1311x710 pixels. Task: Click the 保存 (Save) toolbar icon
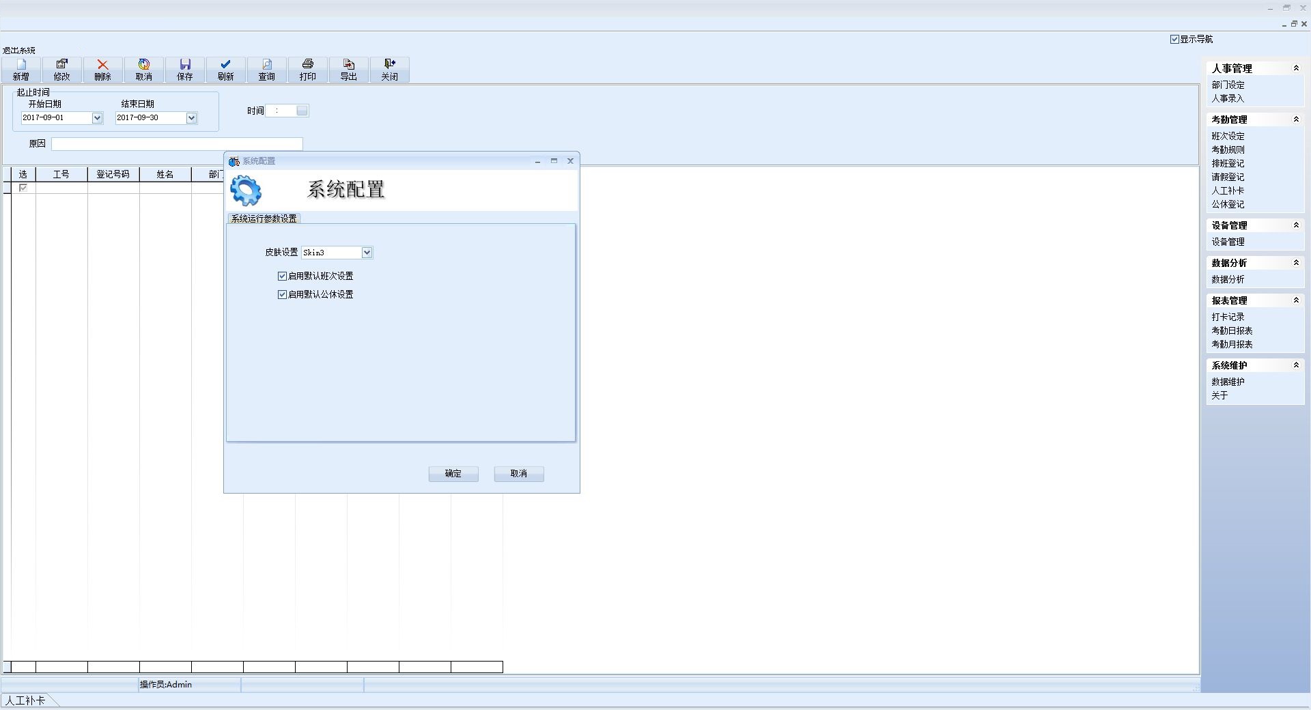[185, 70]
